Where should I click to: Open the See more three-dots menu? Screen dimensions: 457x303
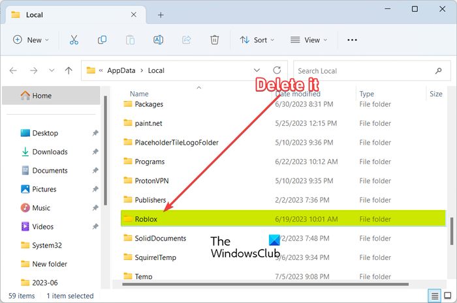point(352,40)
